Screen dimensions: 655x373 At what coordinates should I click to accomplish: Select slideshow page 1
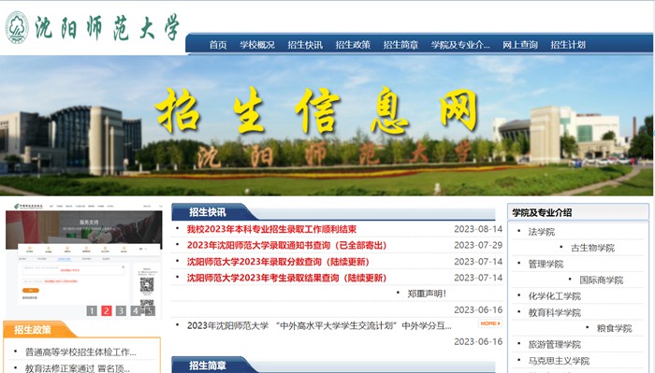tap(92, 310)
